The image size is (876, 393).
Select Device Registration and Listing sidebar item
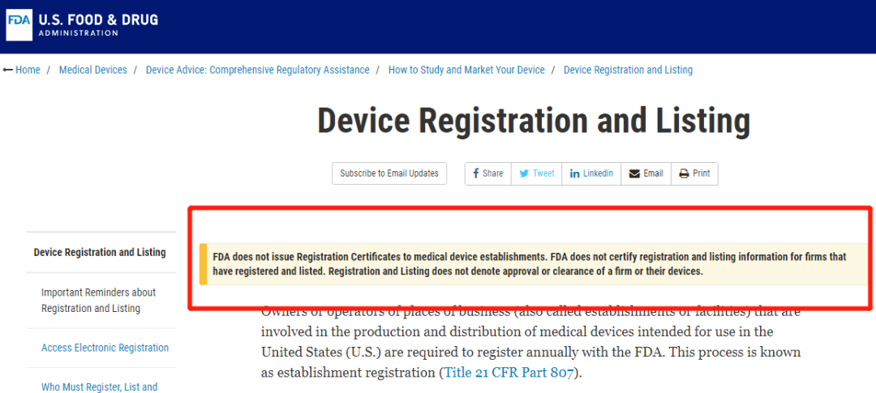pos(100,252)
